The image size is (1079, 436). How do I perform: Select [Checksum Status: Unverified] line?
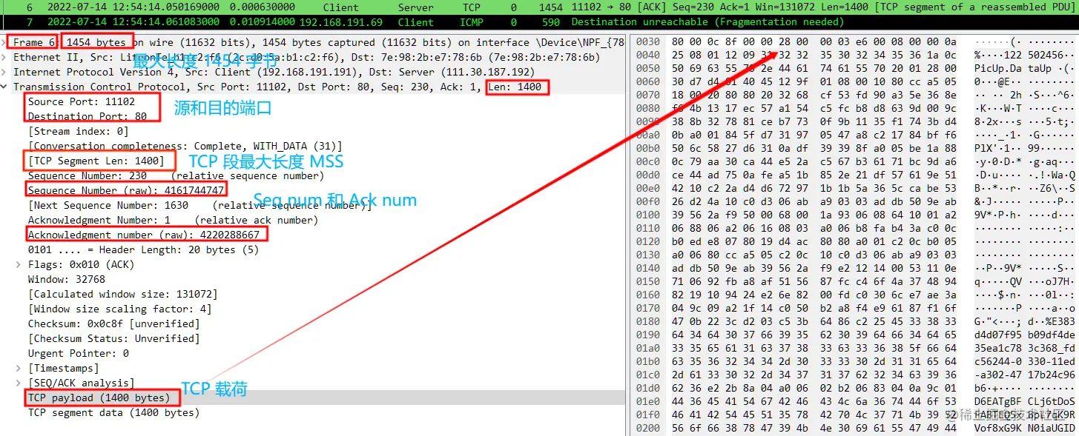click(x=114, y=338)
